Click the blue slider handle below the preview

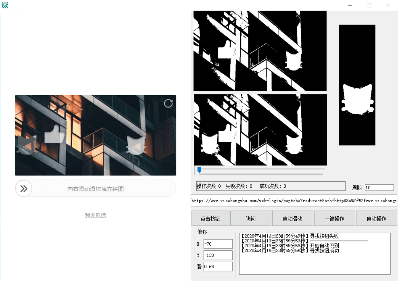coord(199,169)
